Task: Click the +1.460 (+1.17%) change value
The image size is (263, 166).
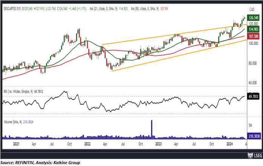Action: point(78,9)
